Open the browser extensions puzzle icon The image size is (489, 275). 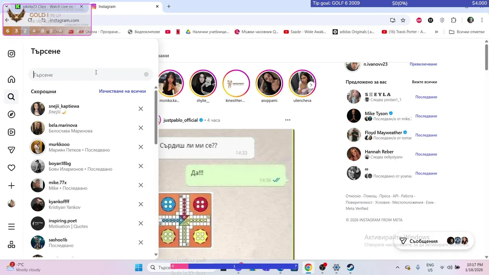(x=454, y=20)
